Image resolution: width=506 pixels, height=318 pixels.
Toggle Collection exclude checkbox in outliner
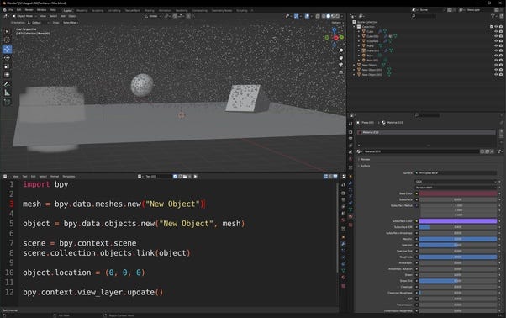[x=491, y=27]
